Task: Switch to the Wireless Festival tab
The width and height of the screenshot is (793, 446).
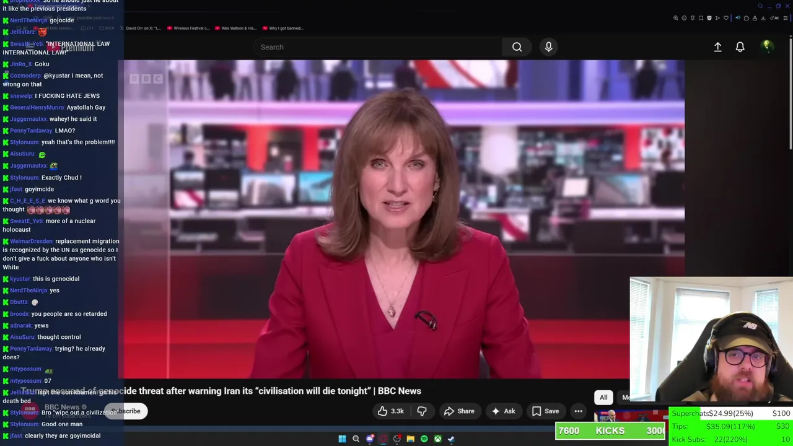Action: (x=188, y=28)
